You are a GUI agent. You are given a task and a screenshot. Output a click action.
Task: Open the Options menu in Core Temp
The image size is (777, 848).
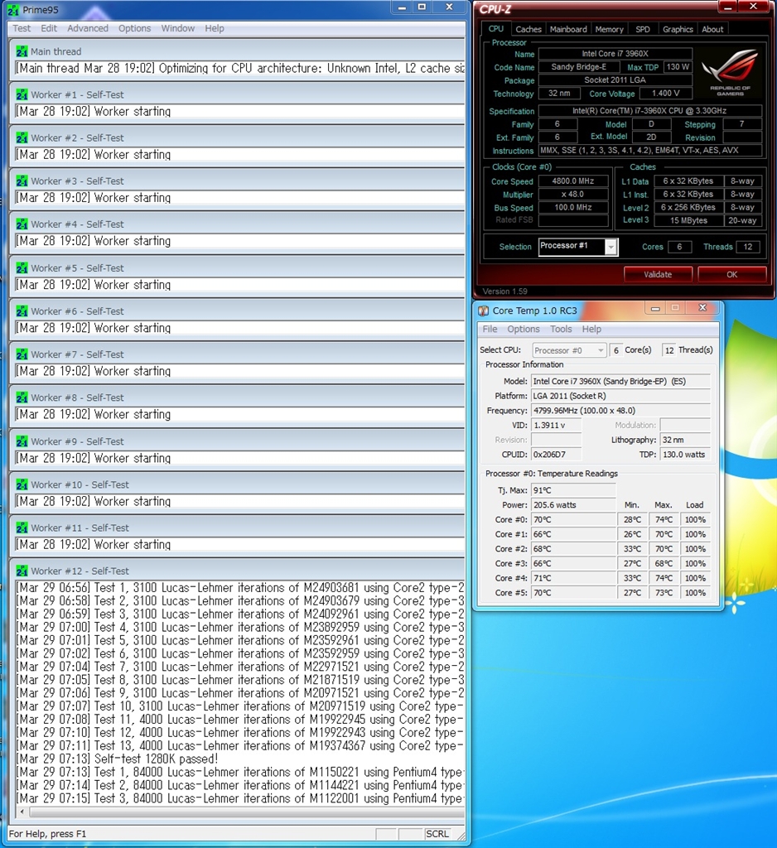pyautogui.click(x=524, y=329)
